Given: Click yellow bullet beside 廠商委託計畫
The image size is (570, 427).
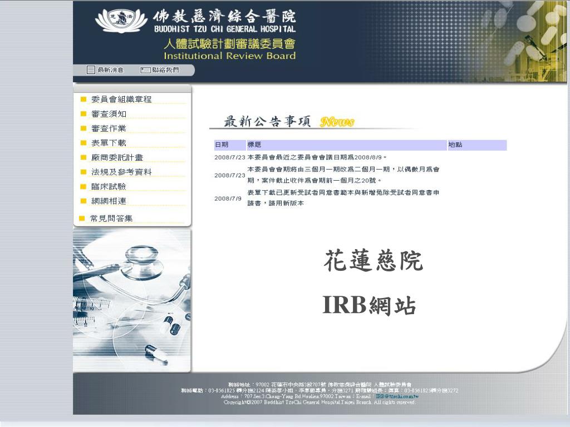Looking at the screenshot, I should [x=83, y=157].
